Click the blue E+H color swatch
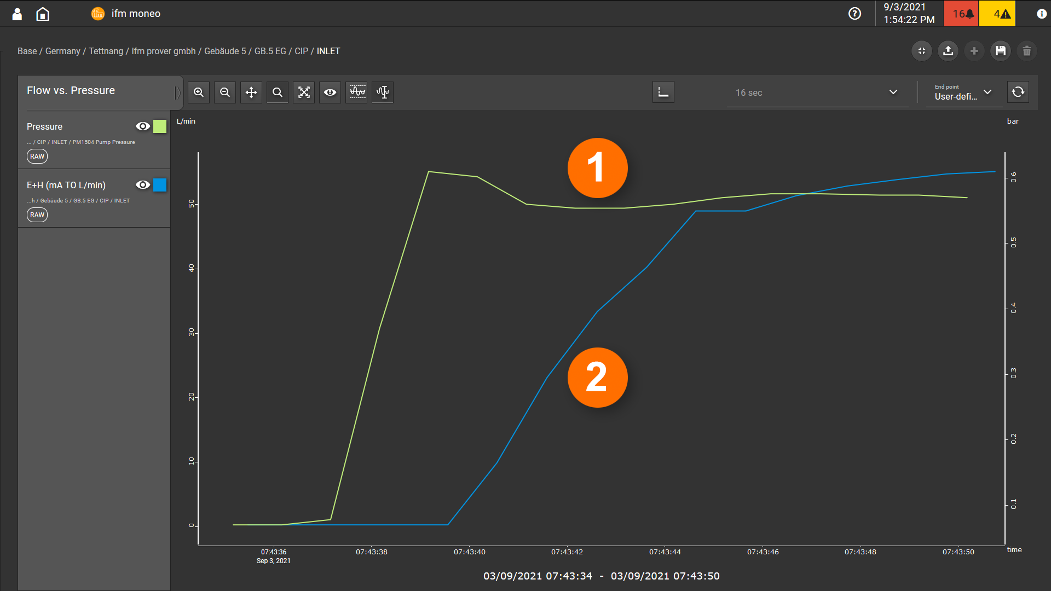Viewport: 1051px width, 591px height. point(160,185)
